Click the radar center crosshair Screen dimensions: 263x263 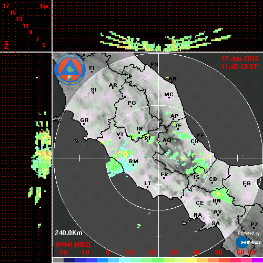click(x=159, y=158)
